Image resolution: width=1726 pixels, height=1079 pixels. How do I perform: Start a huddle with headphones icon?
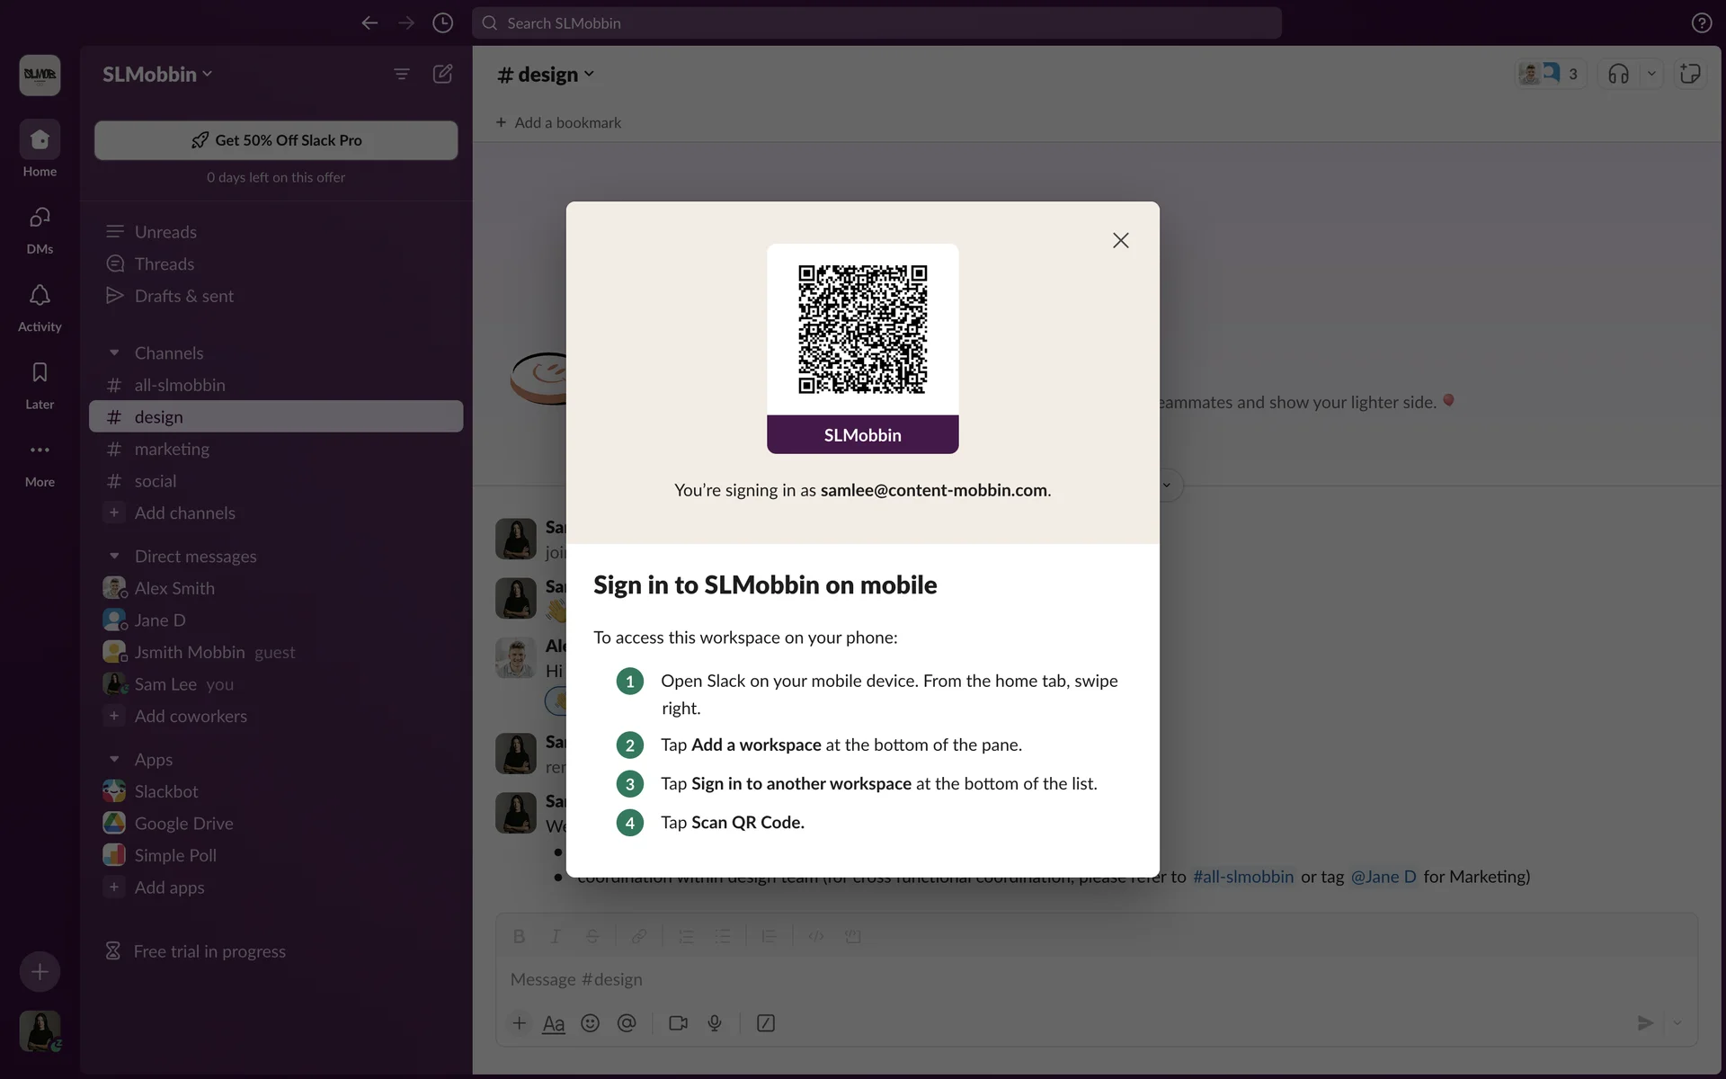click(x=1618, y=74)
